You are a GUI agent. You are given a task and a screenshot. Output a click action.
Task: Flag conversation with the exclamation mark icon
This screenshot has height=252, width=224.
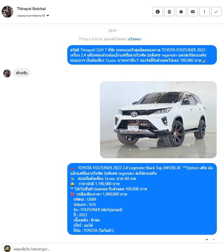pos(204,12)
